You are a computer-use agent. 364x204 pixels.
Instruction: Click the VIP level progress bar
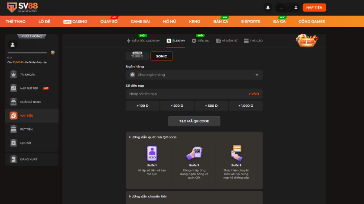pyautogui.click(x=27, y=53)
